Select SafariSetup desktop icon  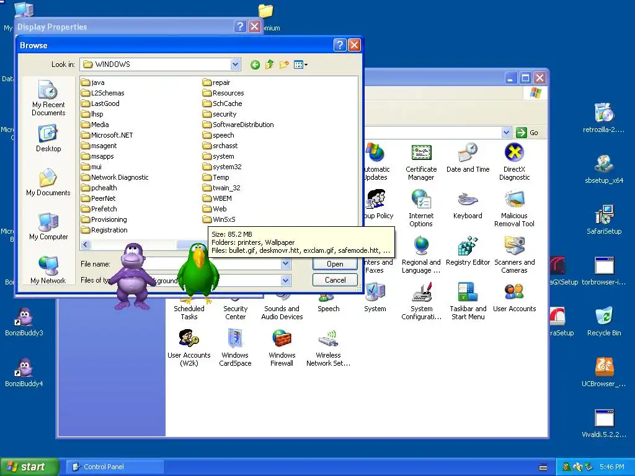coord(604,221)
